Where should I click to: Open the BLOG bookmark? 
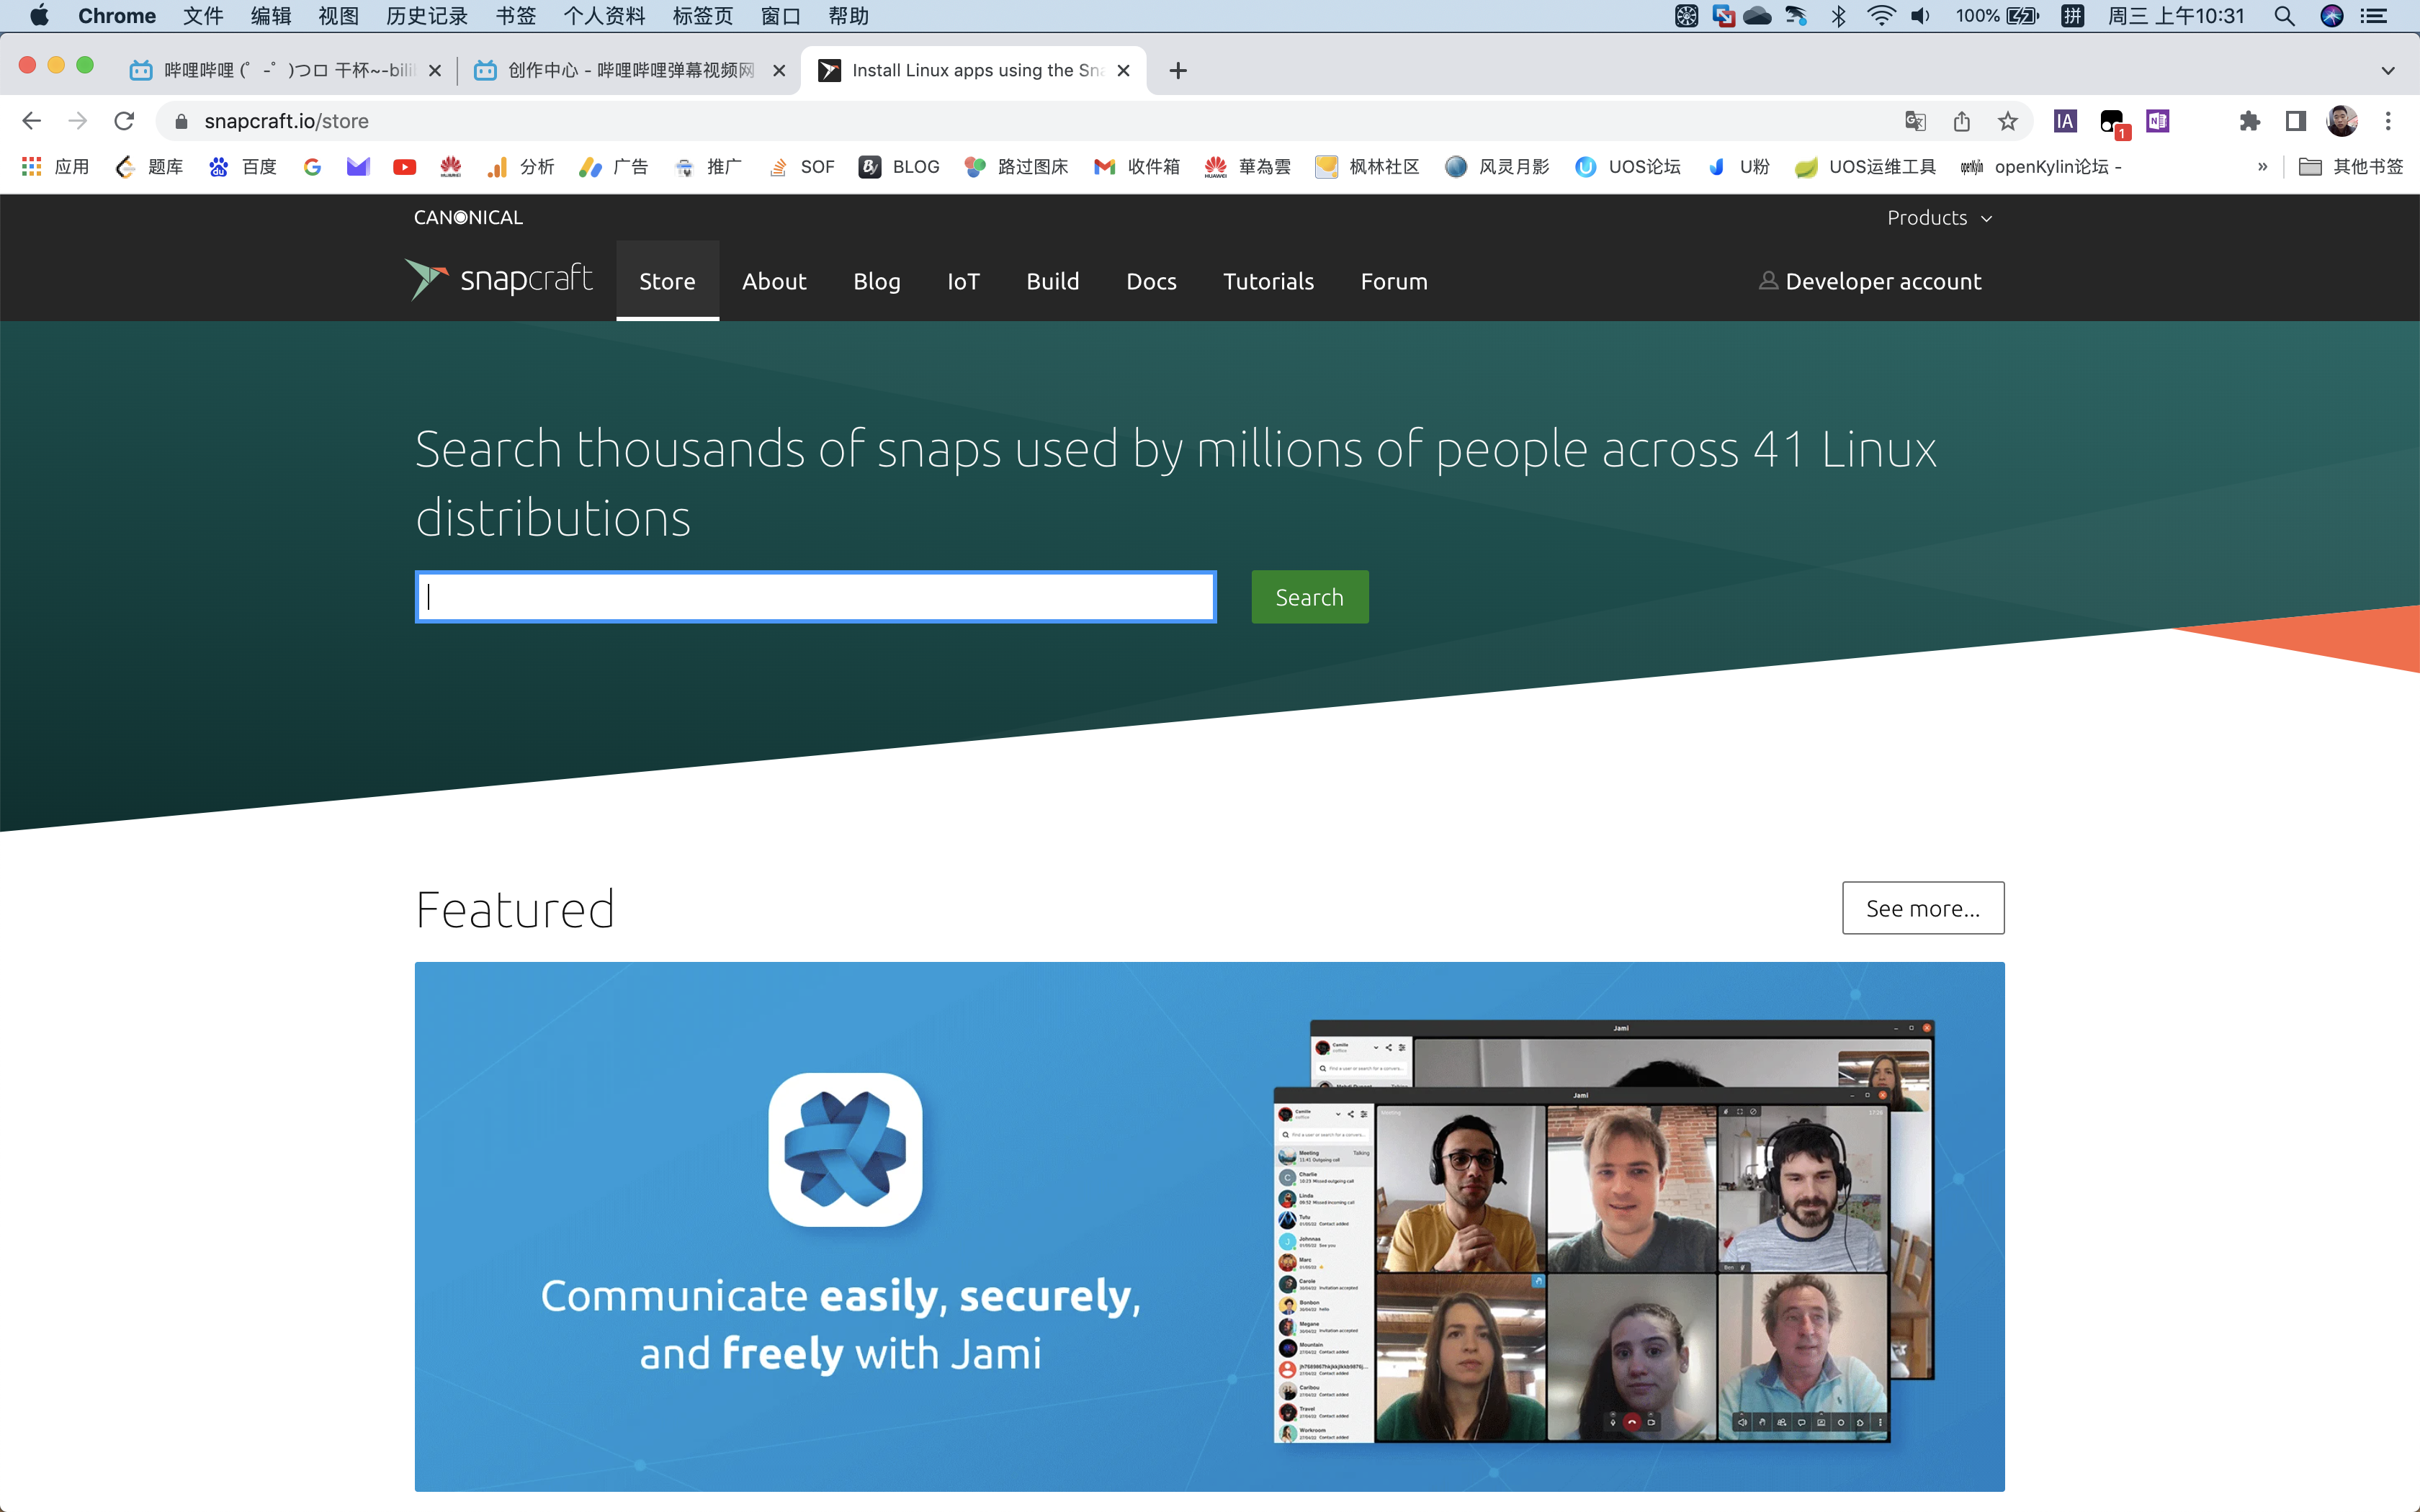(900, 167)
